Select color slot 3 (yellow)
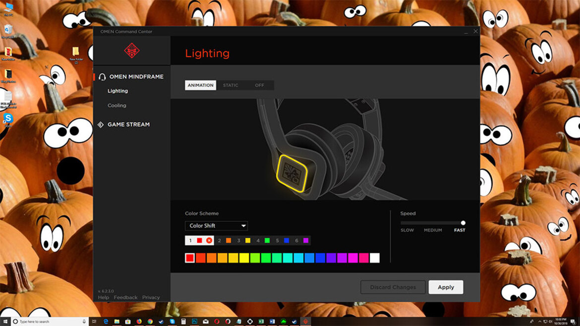This screenshot has width=580, height=326. (243, 241)
